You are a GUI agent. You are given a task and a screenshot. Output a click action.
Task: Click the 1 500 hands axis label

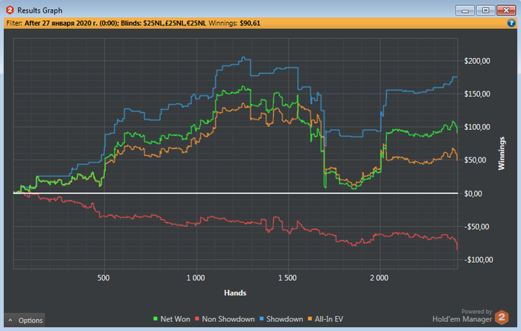click(x=287, y=278)
